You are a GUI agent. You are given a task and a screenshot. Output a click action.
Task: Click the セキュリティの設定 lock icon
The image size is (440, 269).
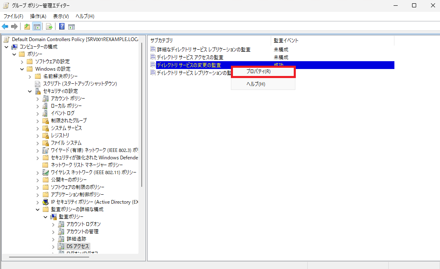pos(38,91)
